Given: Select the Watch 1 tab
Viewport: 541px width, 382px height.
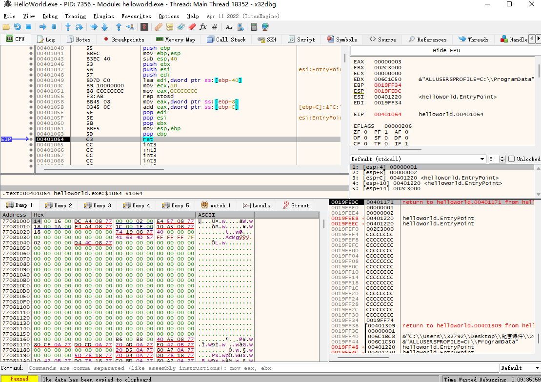Looking at the screenshot, I should pos(216,205).
